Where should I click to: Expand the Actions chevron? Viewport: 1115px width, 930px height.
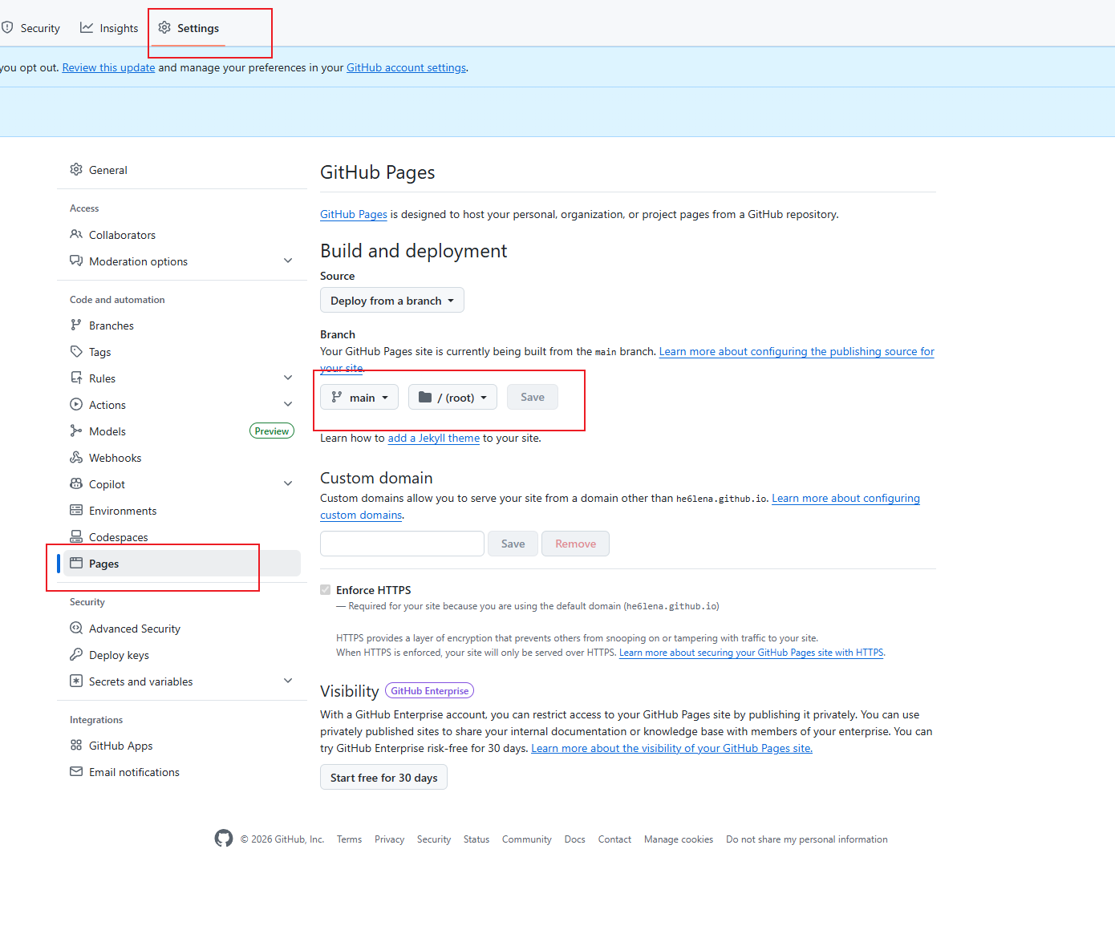[x=288, y=405]
